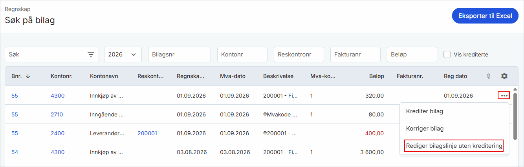
Task: Click the scrollbar up arrow
Action: 515,89
